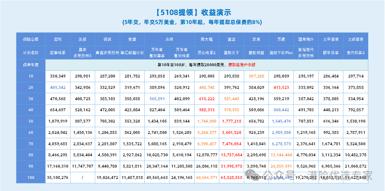
Task: Select the 保险公司 header cell
Action: coord(31,39)
